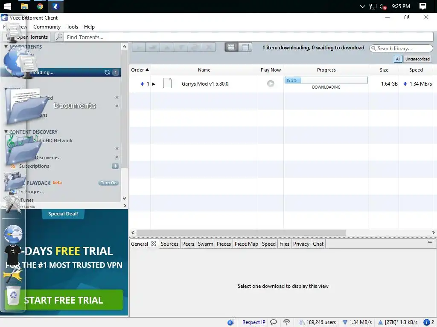Viewport: 437px width, 327px height.
Task: Switch to the Peers tab
Action: 188,244
